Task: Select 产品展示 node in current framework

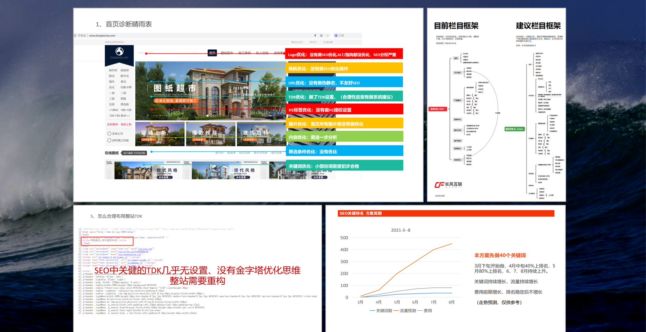Action: click(457, 100)
